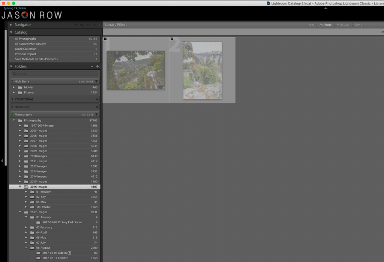Add a new folder with the plus icon
The width and height of the screenshot is (384, 262).
pyautogui.click(x=98, y=66)
